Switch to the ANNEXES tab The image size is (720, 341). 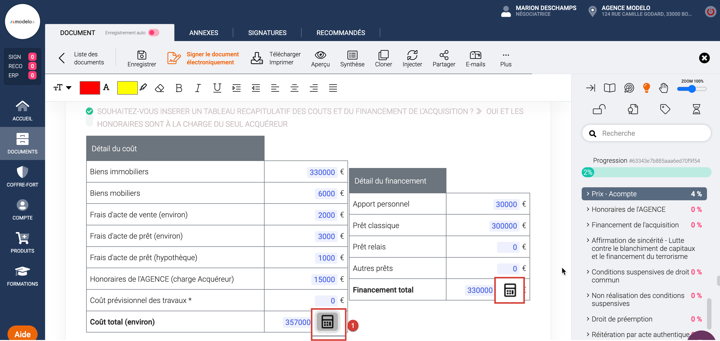point(203,33)
